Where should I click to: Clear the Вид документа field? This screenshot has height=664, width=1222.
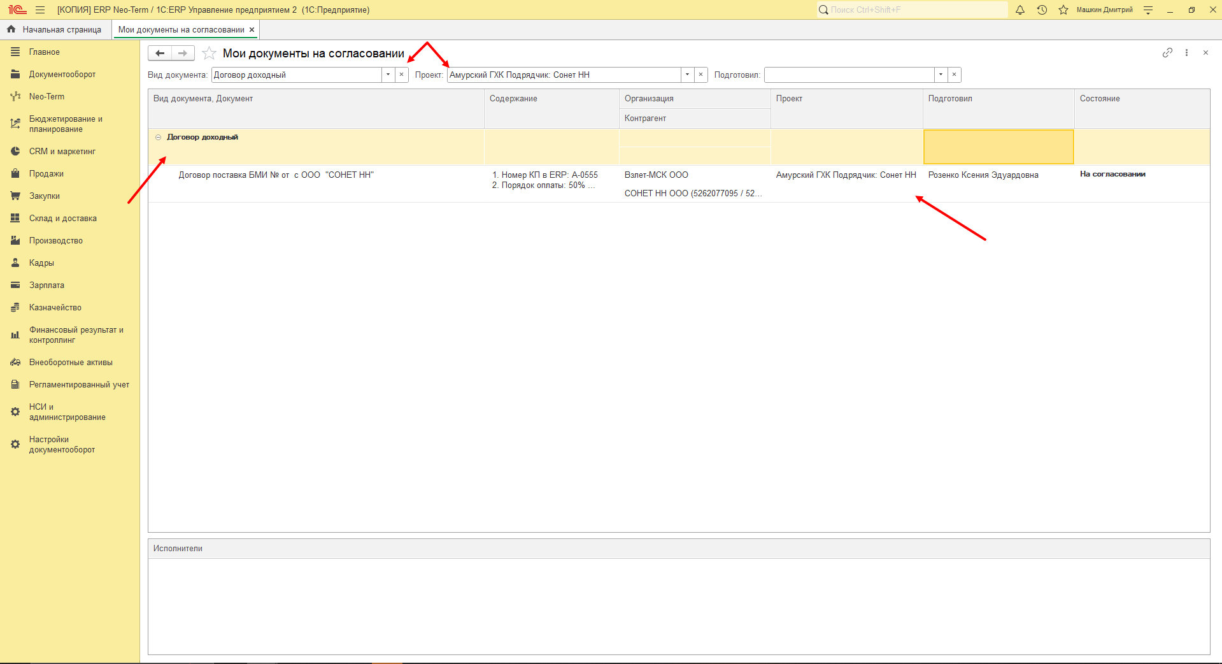point(401,75)
